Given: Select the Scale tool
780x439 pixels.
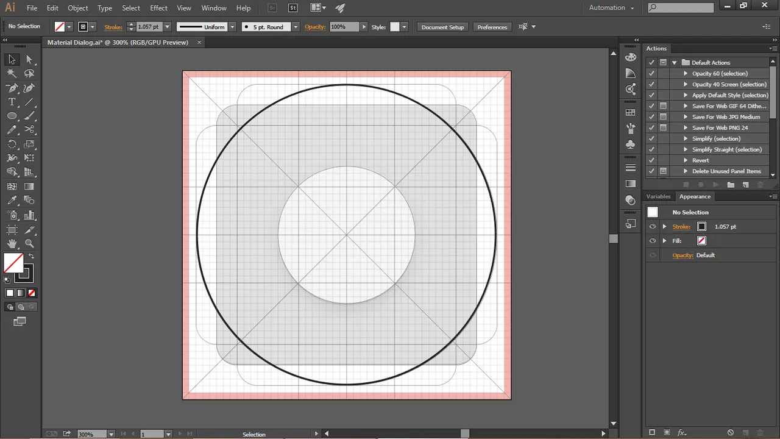Looking at the screenshot, I should coord(29,145).
